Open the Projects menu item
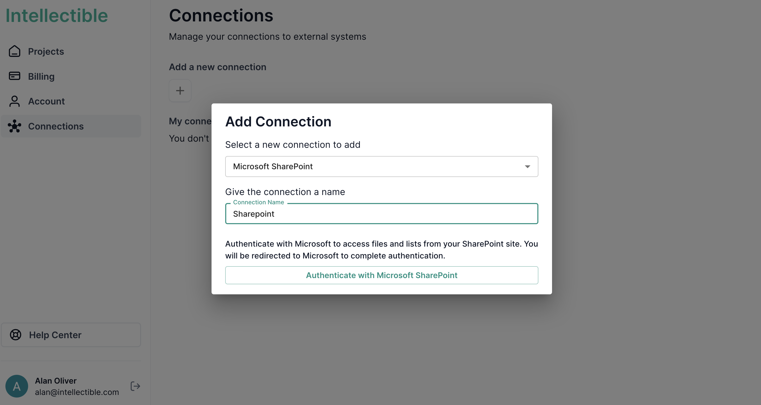This screenshot has width=761, height=405. tap(46, 51)
